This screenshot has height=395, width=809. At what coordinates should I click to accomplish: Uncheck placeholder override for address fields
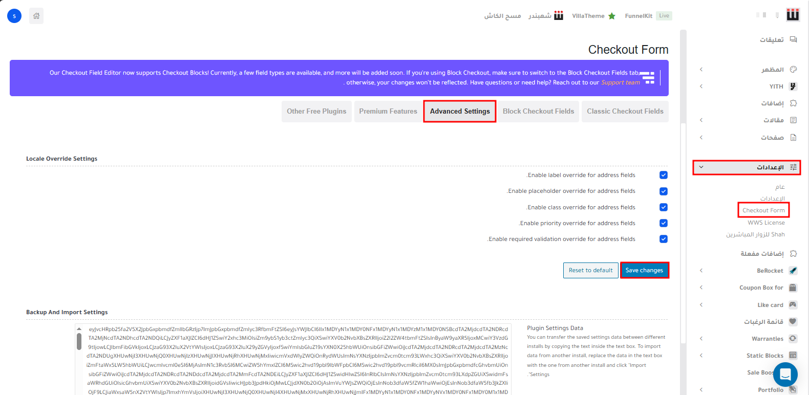pos(664,191)
